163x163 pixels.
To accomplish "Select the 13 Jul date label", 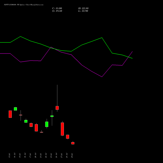I will (9, 156).
